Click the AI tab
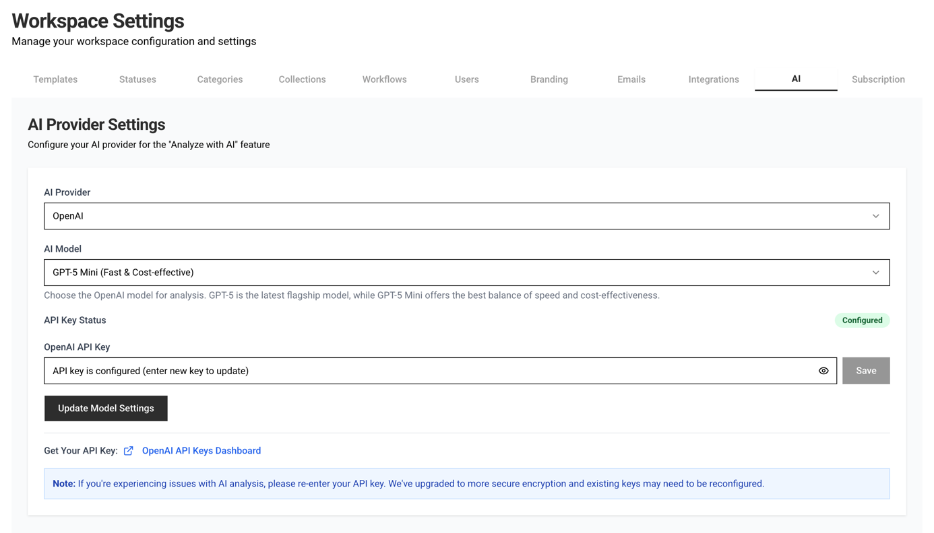934x533 pixels. click(x=796, y=79)
